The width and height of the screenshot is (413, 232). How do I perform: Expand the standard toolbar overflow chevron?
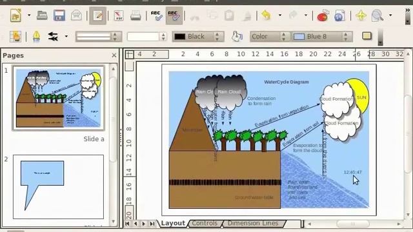point(407,10)
